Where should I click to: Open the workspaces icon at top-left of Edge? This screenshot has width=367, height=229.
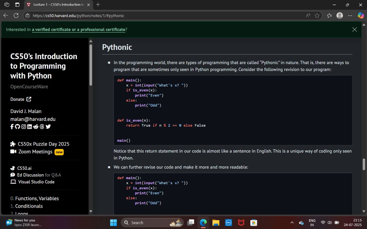point(7,5)
